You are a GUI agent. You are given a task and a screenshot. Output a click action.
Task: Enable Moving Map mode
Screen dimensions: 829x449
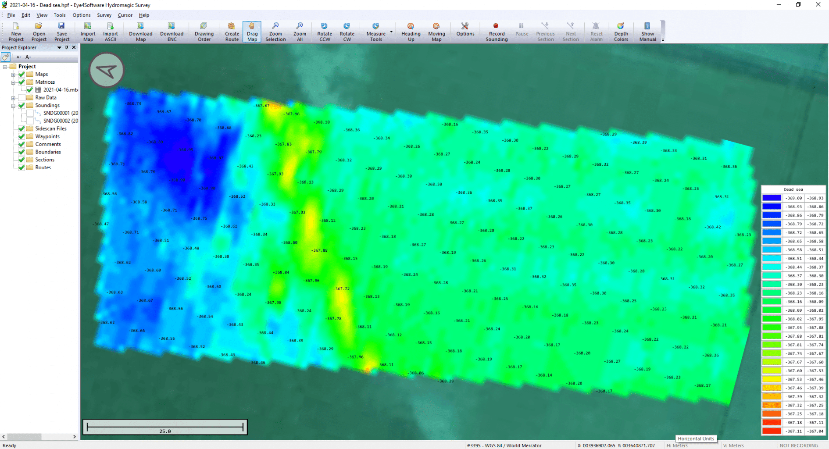[x=436, y=32]
